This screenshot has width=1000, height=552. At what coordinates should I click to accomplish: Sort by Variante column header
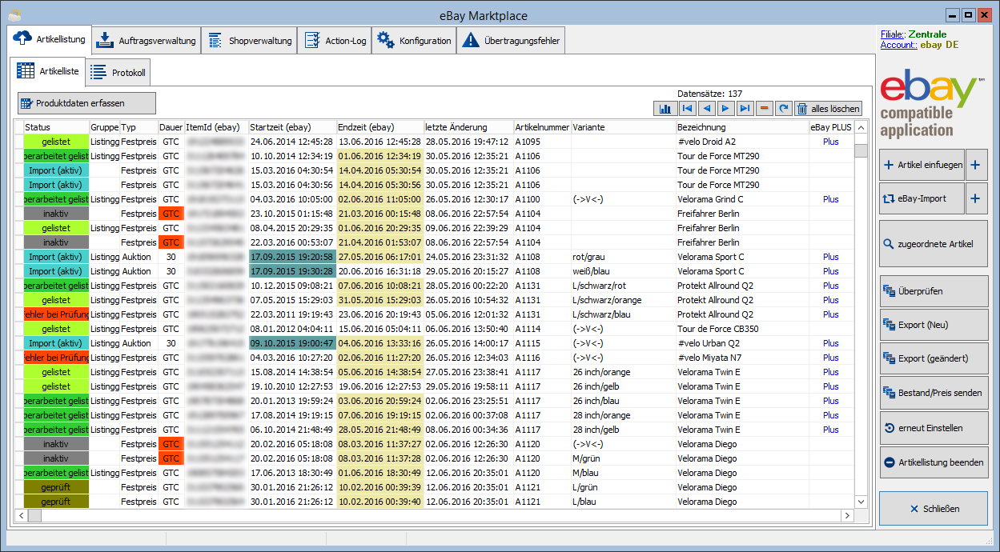624,127
